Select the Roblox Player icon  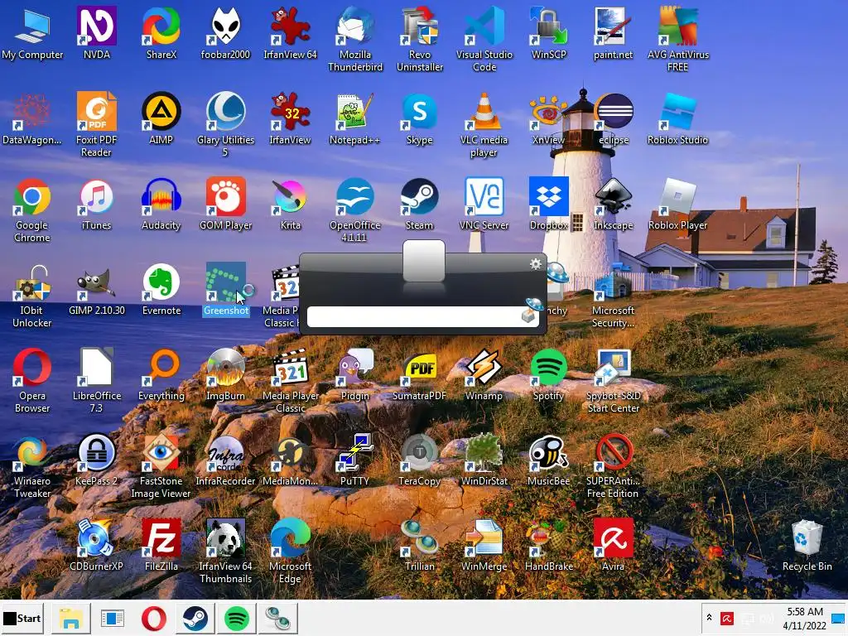click(x=677, y=204)
